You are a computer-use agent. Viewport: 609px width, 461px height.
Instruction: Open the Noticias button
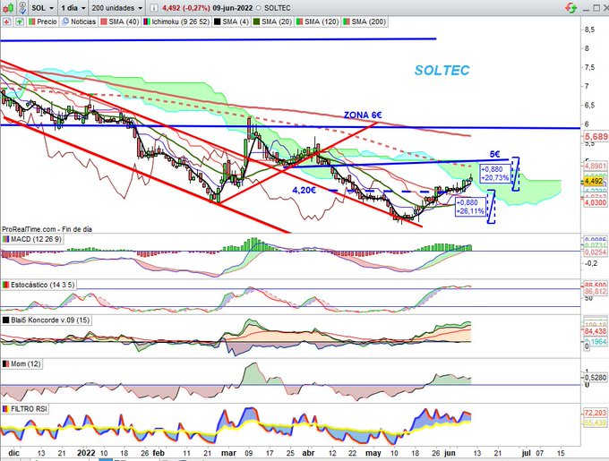tap(79, 21)
